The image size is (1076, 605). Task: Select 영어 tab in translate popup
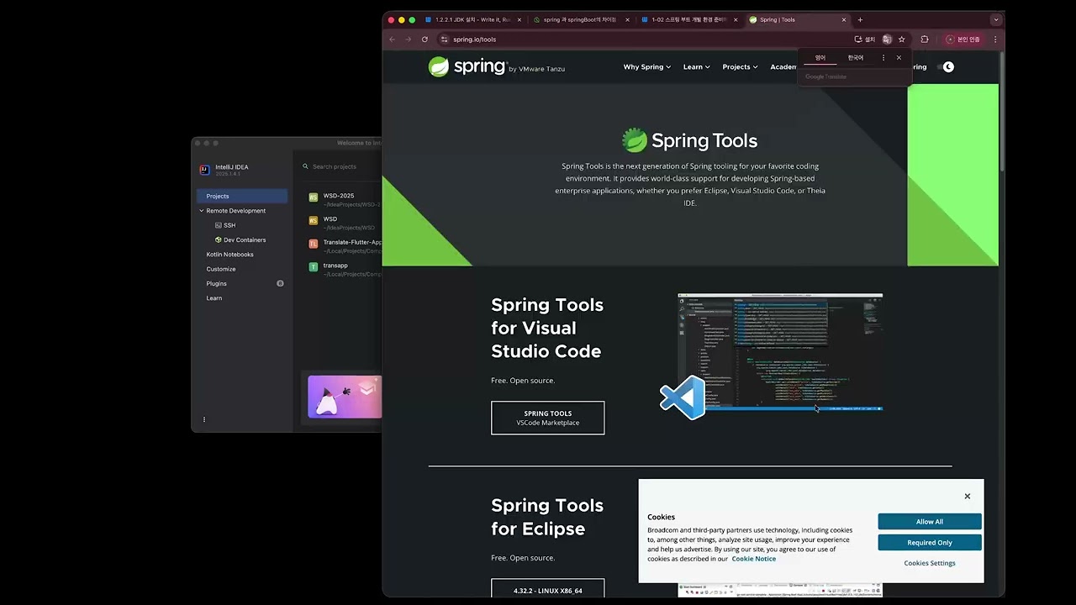tap(820, 58)
